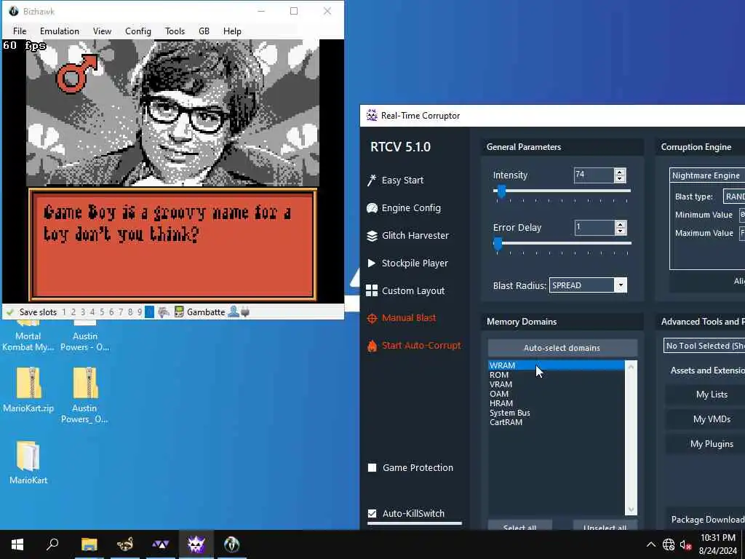The height and width of the screenshot is (559, 745).
Task: Decrease the Intensity value with the down arrow
Action: tap(620, 179)
